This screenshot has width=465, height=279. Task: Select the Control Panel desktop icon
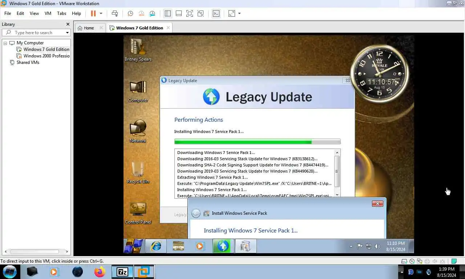[138, 213]
